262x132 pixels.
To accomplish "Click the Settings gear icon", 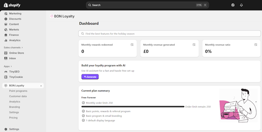I will tap(6, 129).
